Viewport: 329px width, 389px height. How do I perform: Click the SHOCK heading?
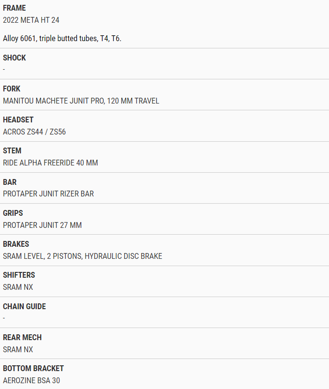coord(14,58)
